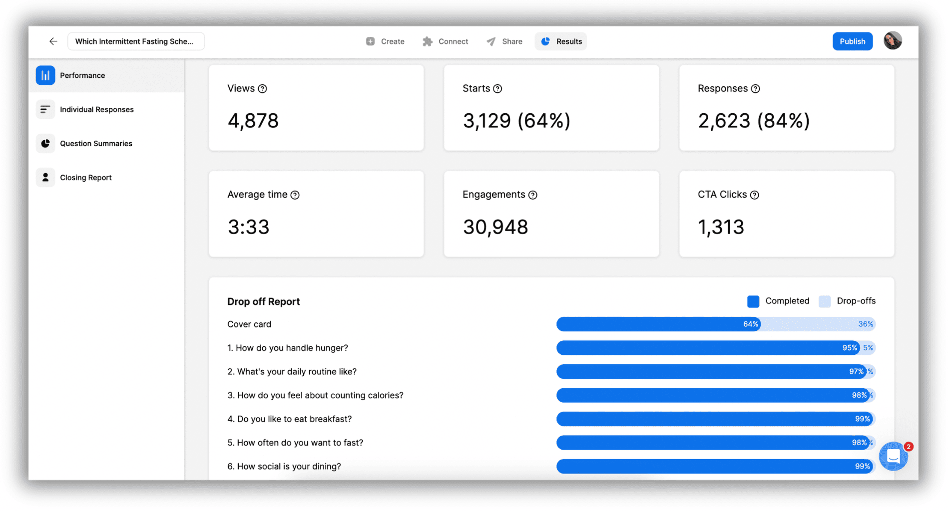Click the back arrow to leave Results
949x511 pixels.
[x=53, y=41]
